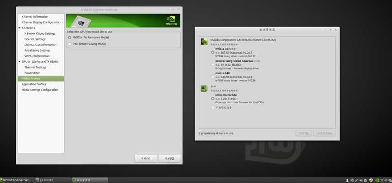
Task: Minimize the NVIDIA X Server Settings window
Action: [167, 9]
